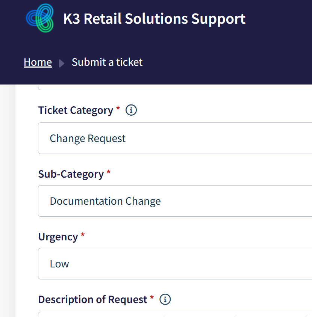Click the required asterisk next to Sub-Category
The image size is (312, 317).
[x=109, y=172]
